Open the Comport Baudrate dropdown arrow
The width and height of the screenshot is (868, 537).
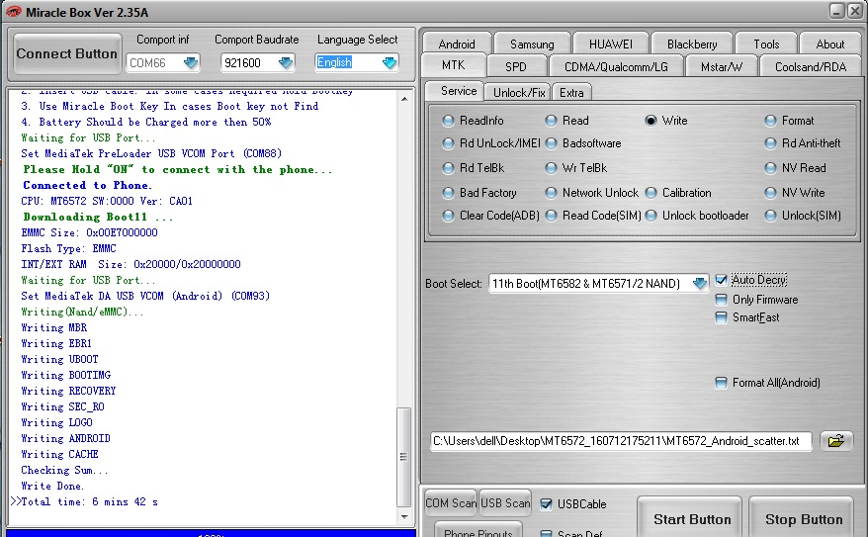coord(286,62)
